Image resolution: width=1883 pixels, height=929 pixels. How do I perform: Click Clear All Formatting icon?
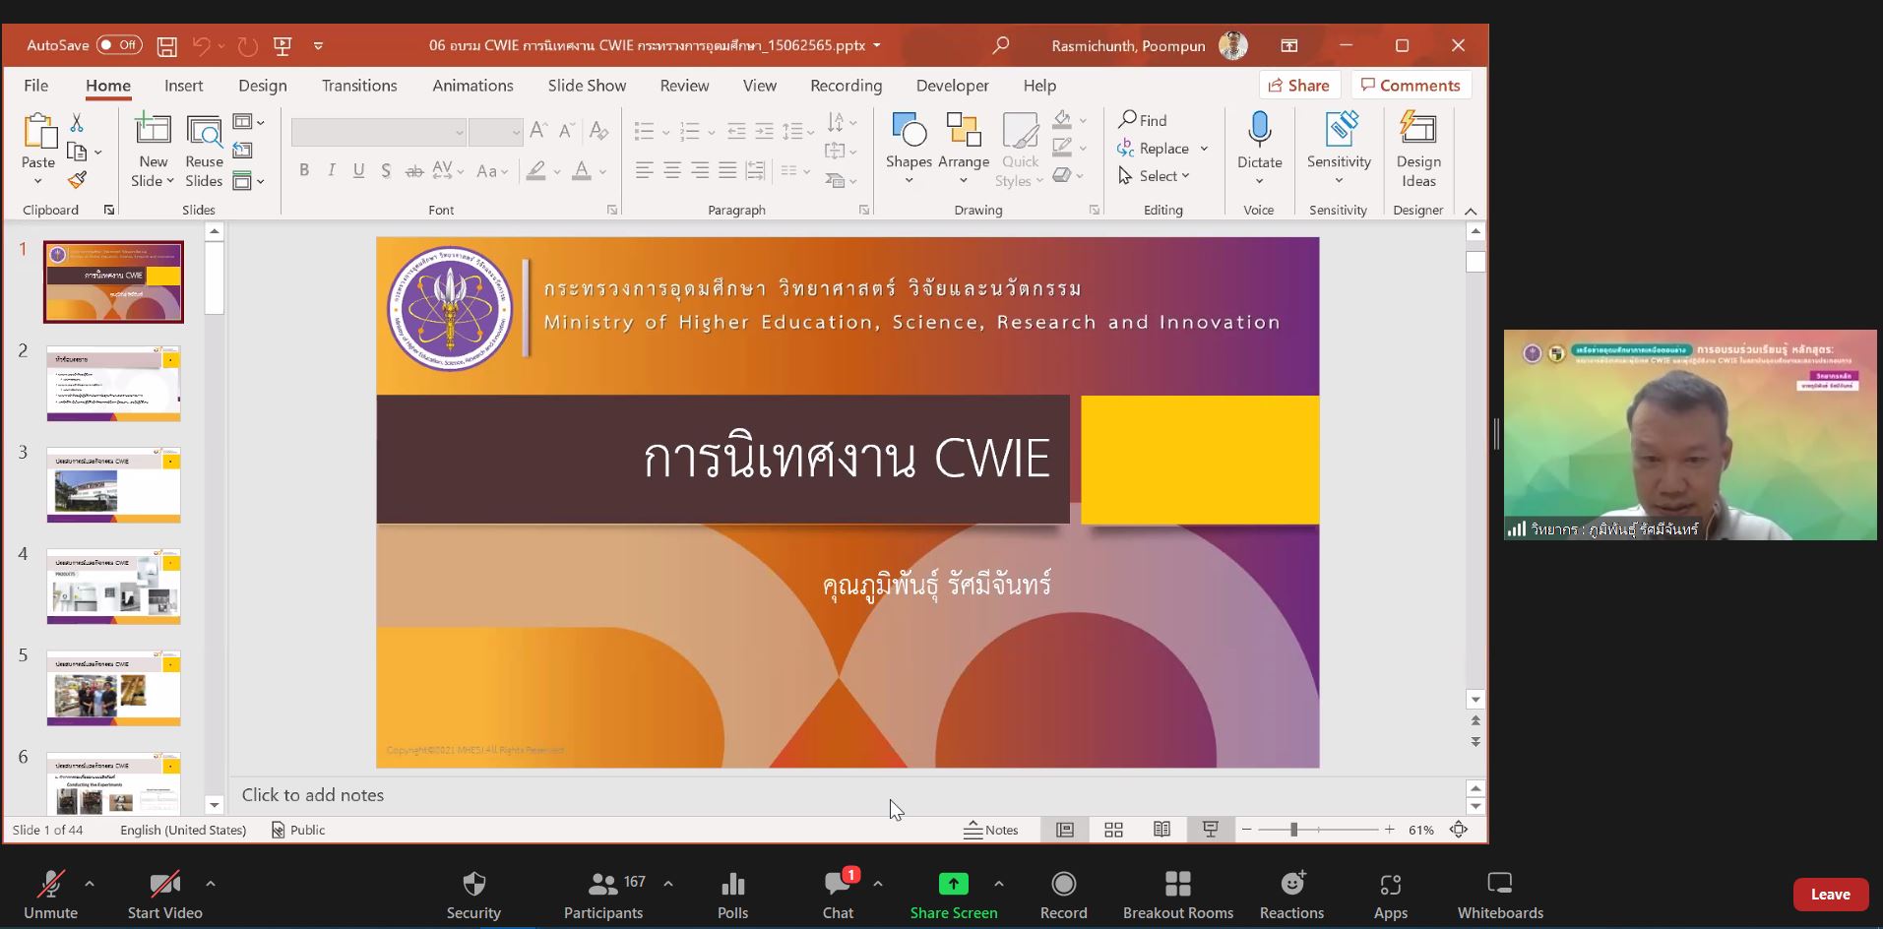598,131
